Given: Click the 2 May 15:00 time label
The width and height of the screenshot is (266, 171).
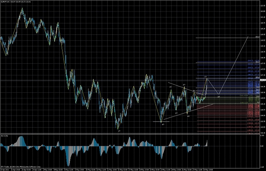Looking at the screenshot, I should (47, 169).
